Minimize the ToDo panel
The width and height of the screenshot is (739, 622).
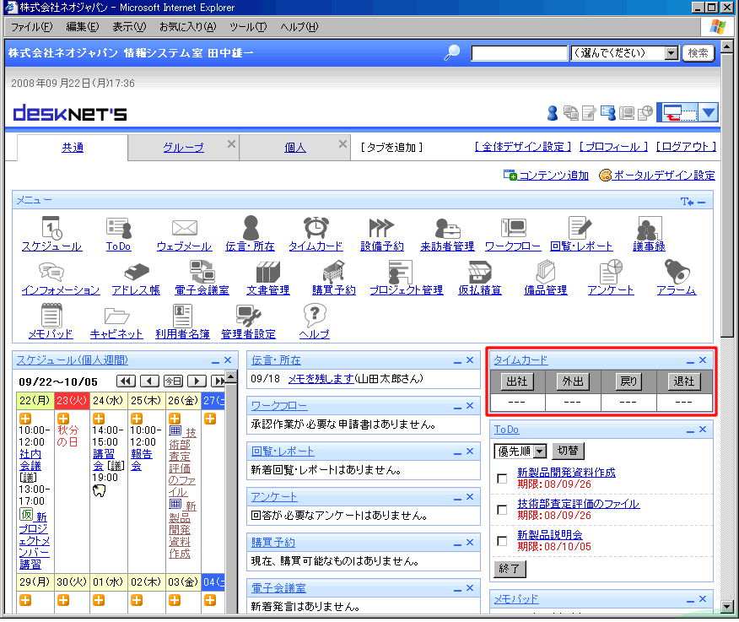coord(690,430)
